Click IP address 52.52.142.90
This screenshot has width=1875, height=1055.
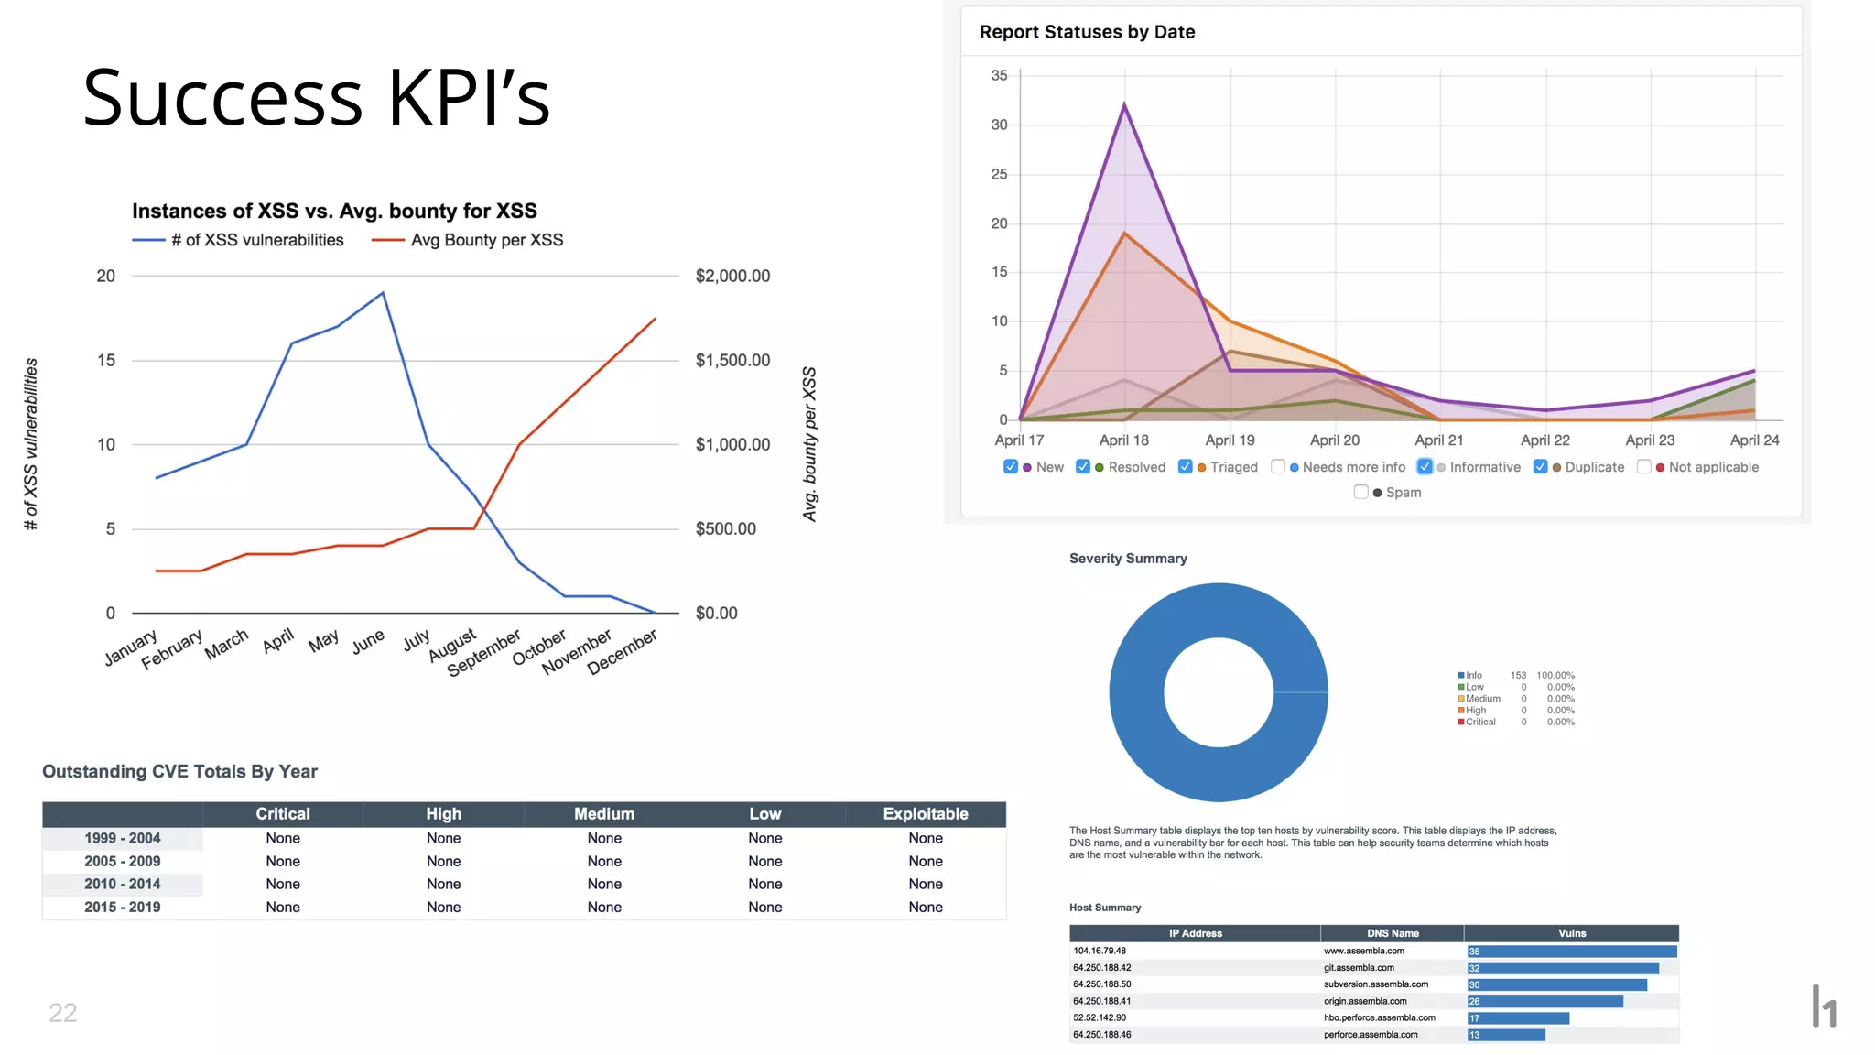click(1100, 1018)
